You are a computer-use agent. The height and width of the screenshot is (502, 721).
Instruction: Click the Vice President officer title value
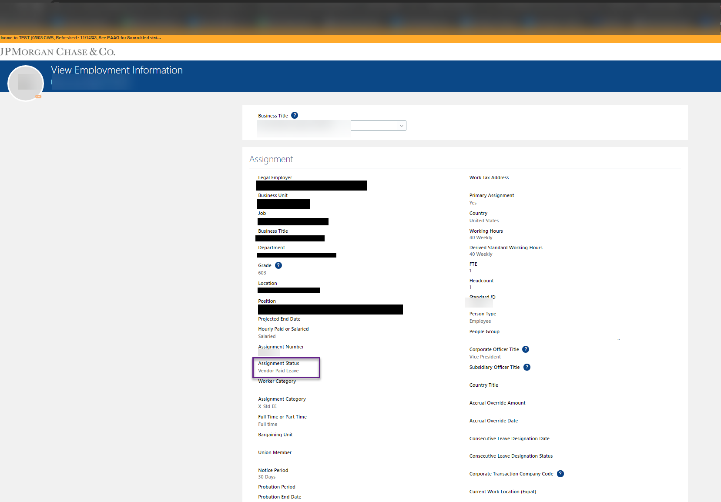tap(485, 357)
